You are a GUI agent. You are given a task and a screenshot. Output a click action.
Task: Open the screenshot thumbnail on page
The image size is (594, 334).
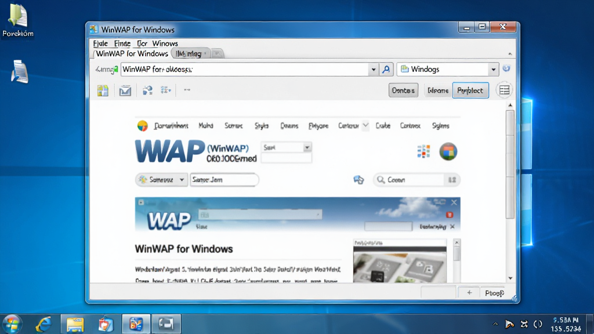pyautogui.click(x=400, y=262)
